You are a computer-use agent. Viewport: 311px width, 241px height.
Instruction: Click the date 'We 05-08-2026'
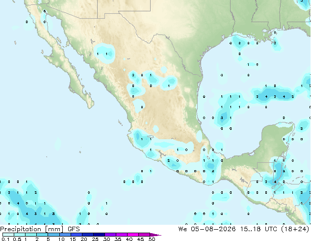(207, 229)
